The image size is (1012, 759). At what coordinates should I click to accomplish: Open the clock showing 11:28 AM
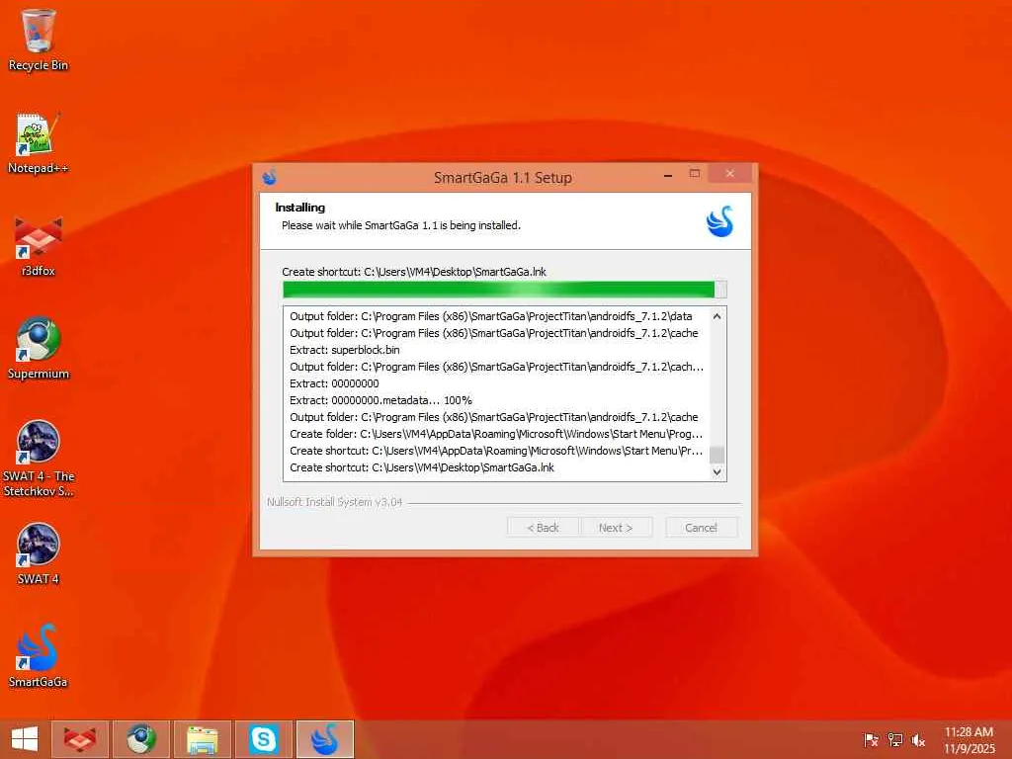pos(969,739)
